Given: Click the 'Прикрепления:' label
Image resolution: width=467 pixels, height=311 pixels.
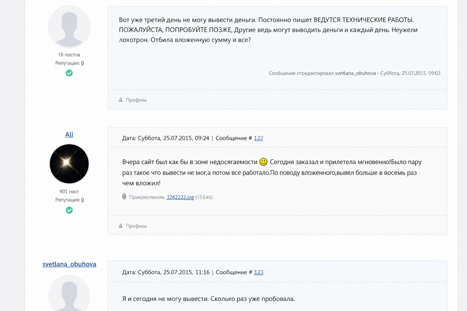Looking at the screenshot, I should point(147,197).
